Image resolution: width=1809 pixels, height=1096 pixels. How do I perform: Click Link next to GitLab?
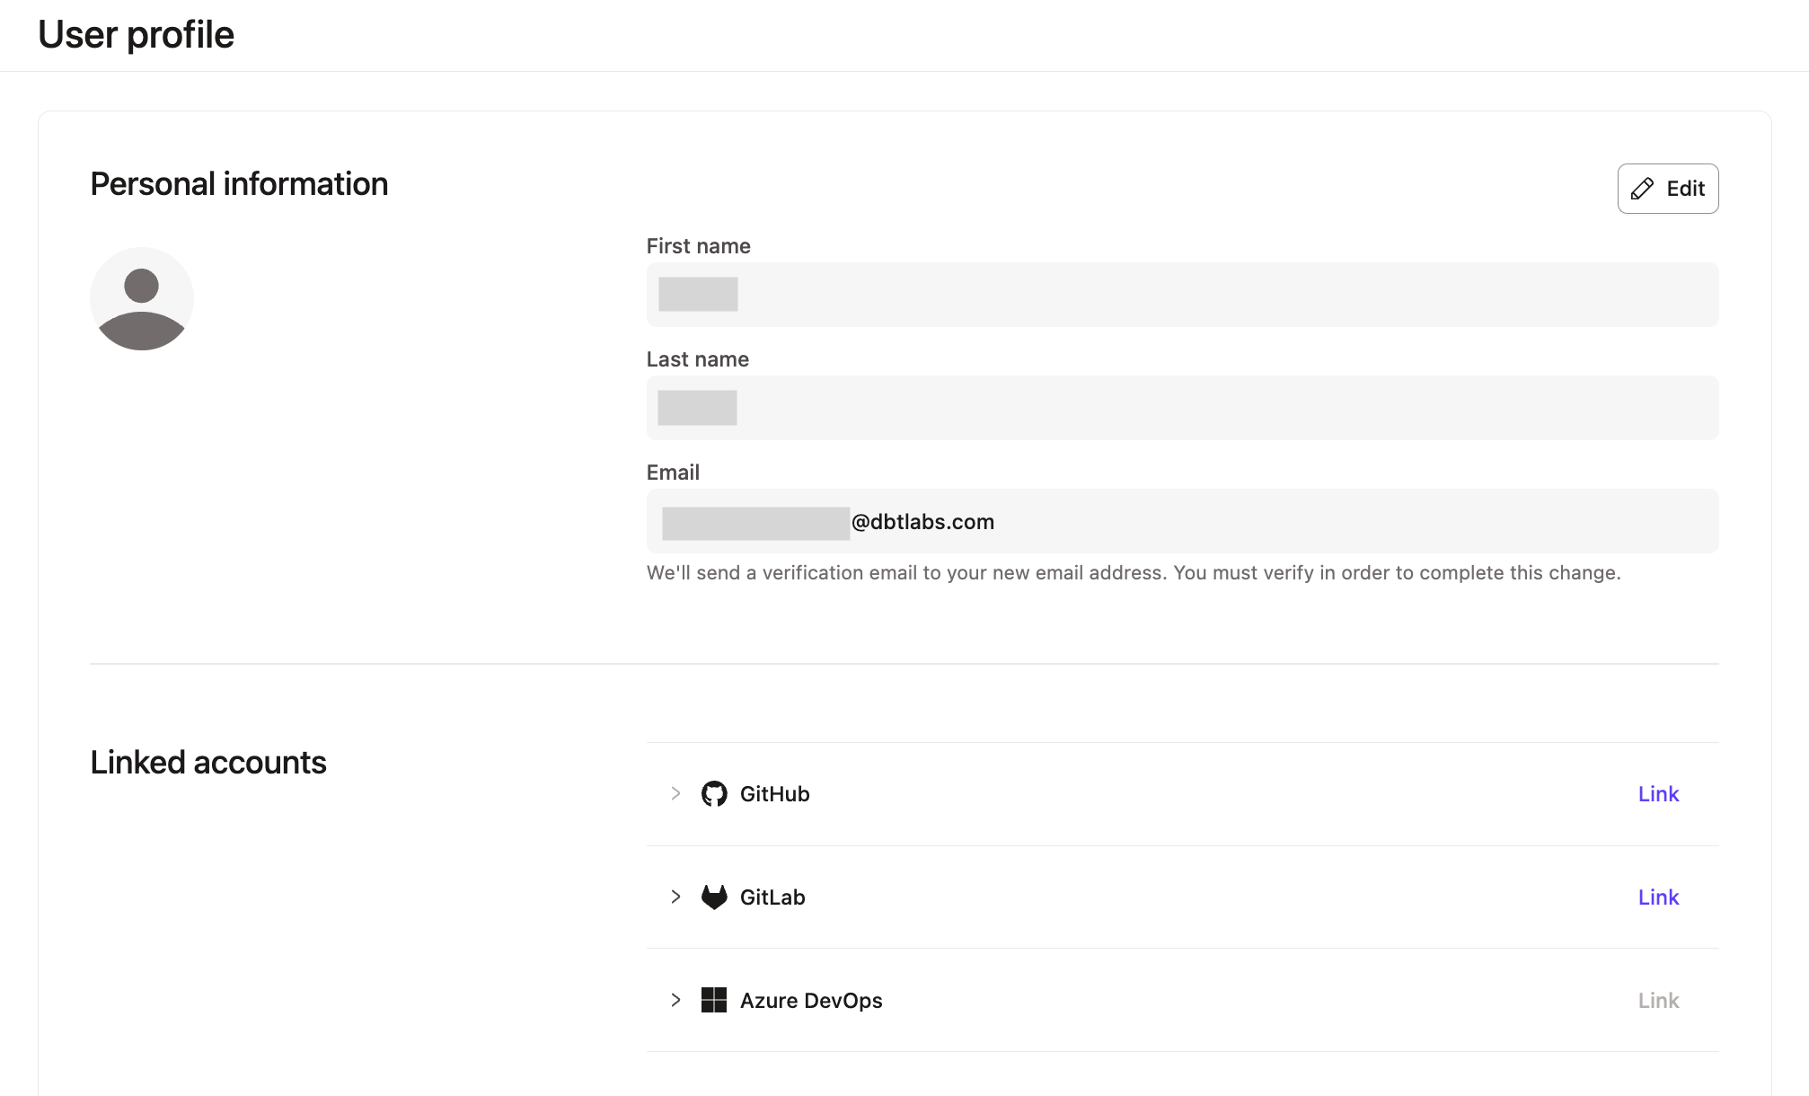pyautogui.click(x=1658, y=897)
